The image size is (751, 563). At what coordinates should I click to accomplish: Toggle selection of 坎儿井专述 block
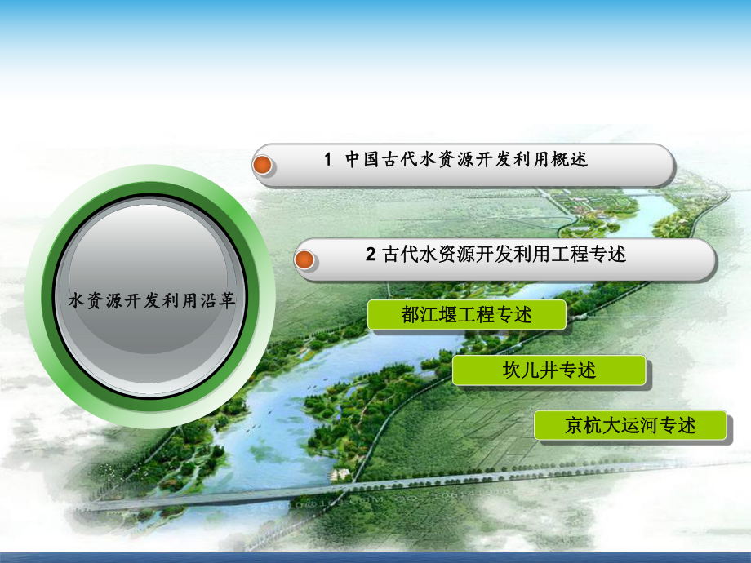point(549,371)
